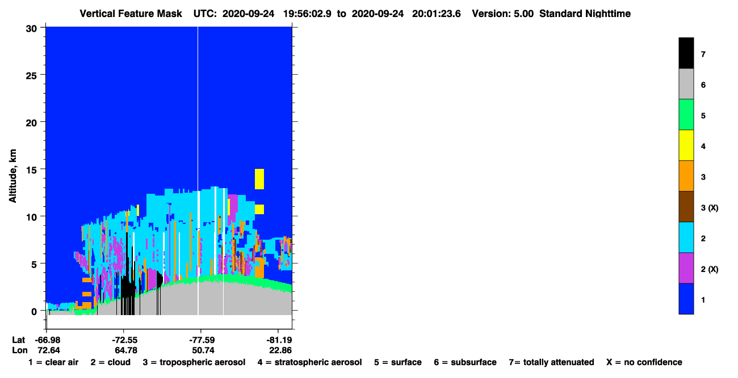This screenshot has height=378, width=738.
Task: Click longitude value 64.78
Action: coord(126,350)
